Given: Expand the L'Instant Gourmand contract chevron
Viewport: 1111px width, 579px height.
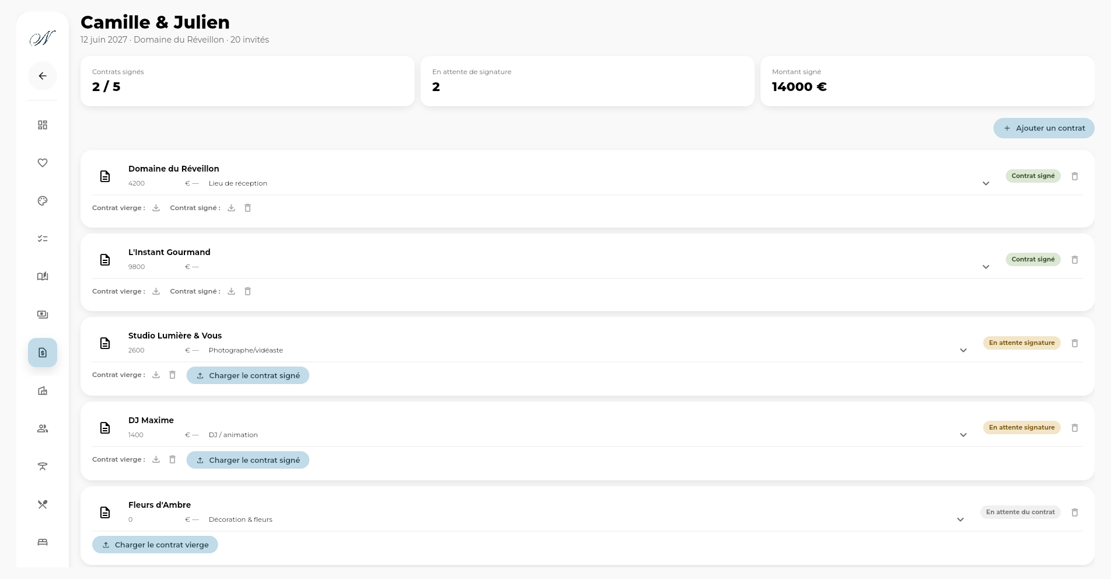Looking at the screenshot, I should click(x=986, y=267).
